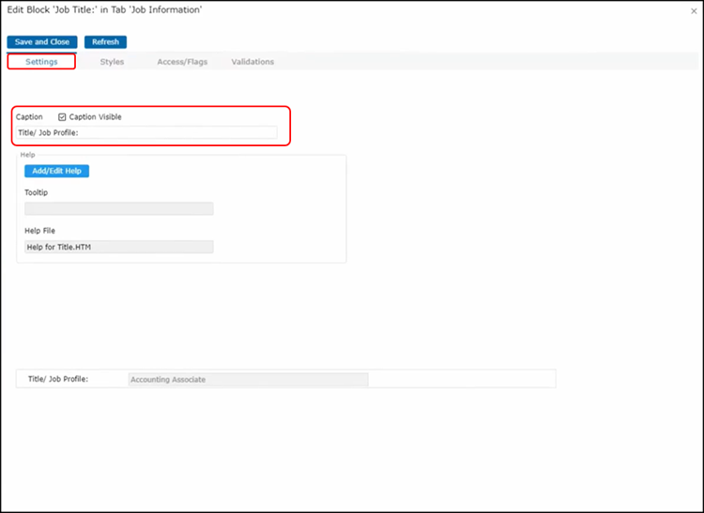Open Add/Edit Help
704x513 pixels.
tap(56, 171)
